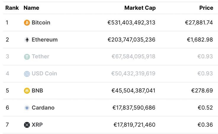Click Ethereum's €1,682.98 price cell
This screenshot has height=134, width=218.
(200, 40)
